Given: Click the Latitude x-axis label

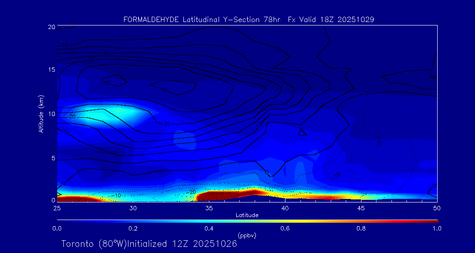Looking at the screenshot, I should tap(247, 215).
